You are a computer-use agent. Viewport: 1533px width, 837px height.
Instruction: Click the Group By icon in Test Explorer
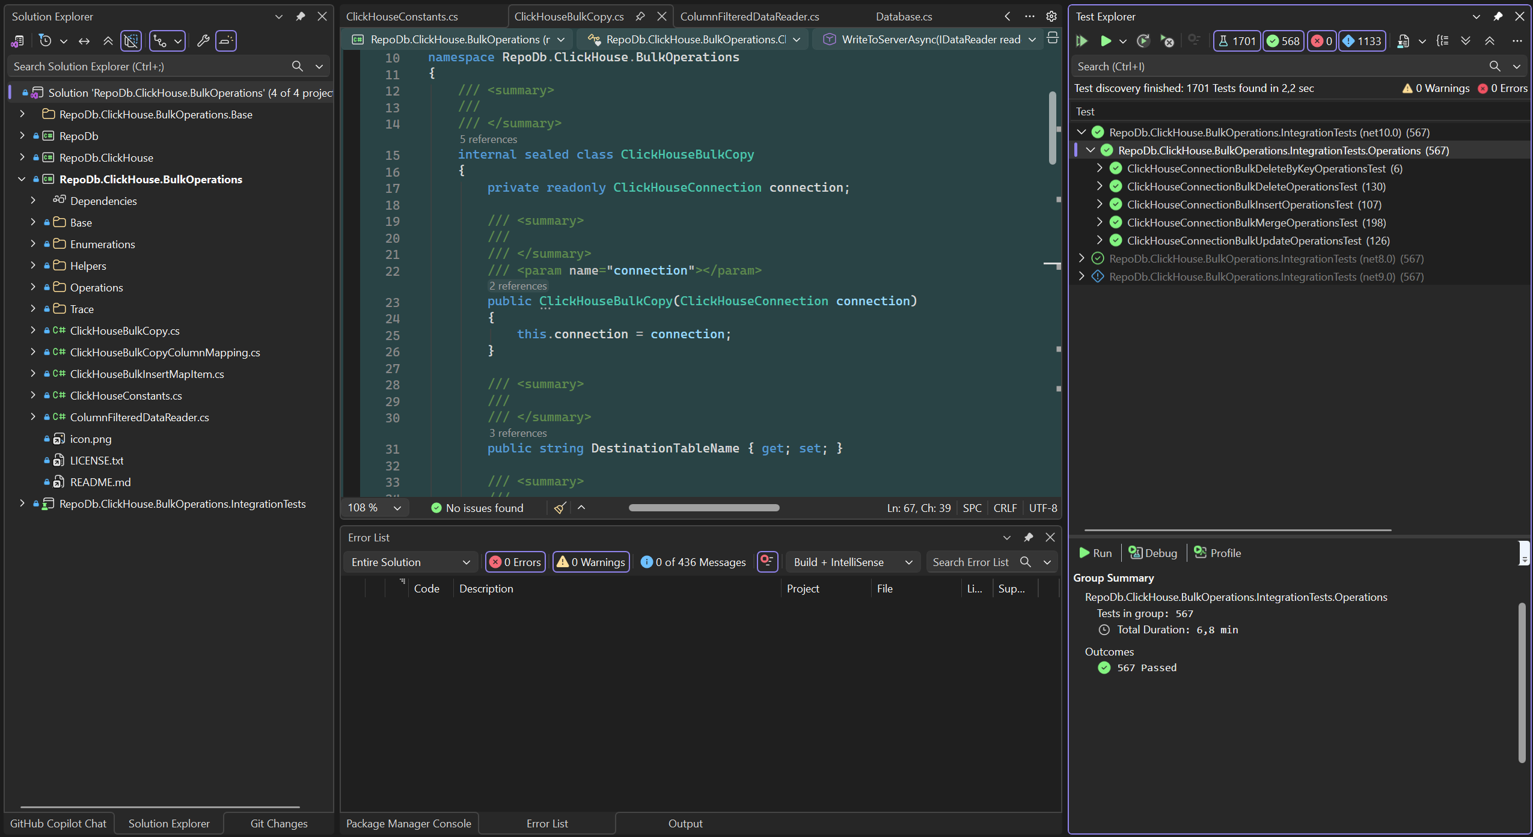point(1443,41)
